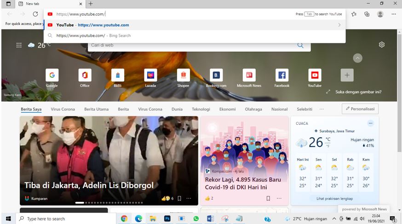The height and width of the screenshot is (224, 402).
Task: Select the YouTube address bar suggestion
Action: pos(103,25)
